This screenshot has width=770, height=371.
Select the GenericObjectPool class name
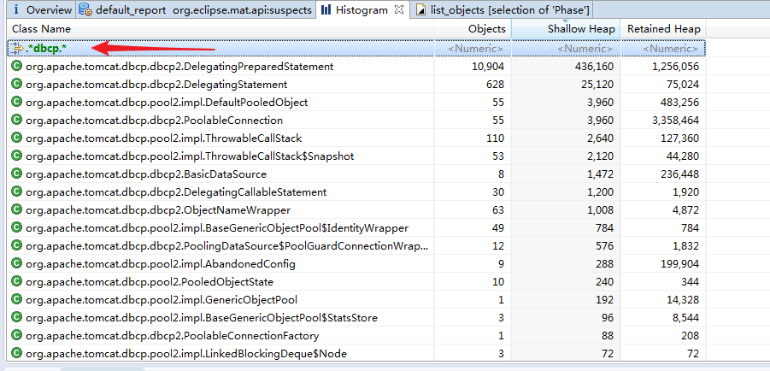161,300
